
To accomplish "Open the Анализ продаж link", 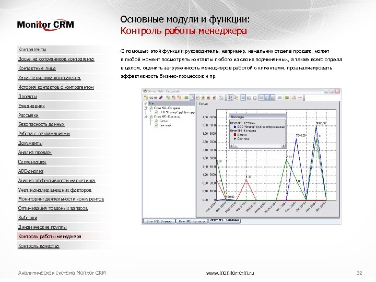I will (x=35, y=152).
